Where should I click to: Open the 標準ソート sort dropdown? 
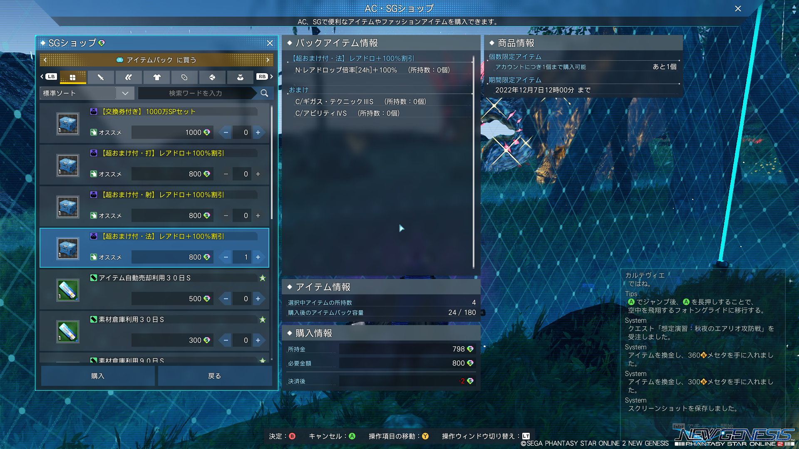pyautogui.click(x=87, y=93)
